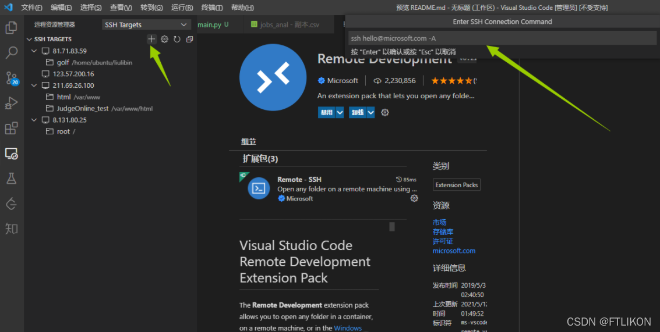This screenshot has height=332, width=660.
Task: Click the 卸载 uninstall button
Action: pos(357,113)
